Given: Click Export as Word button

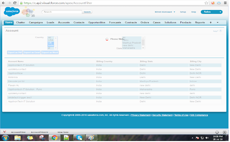Looking at the screenshot, I should (50, 53).
